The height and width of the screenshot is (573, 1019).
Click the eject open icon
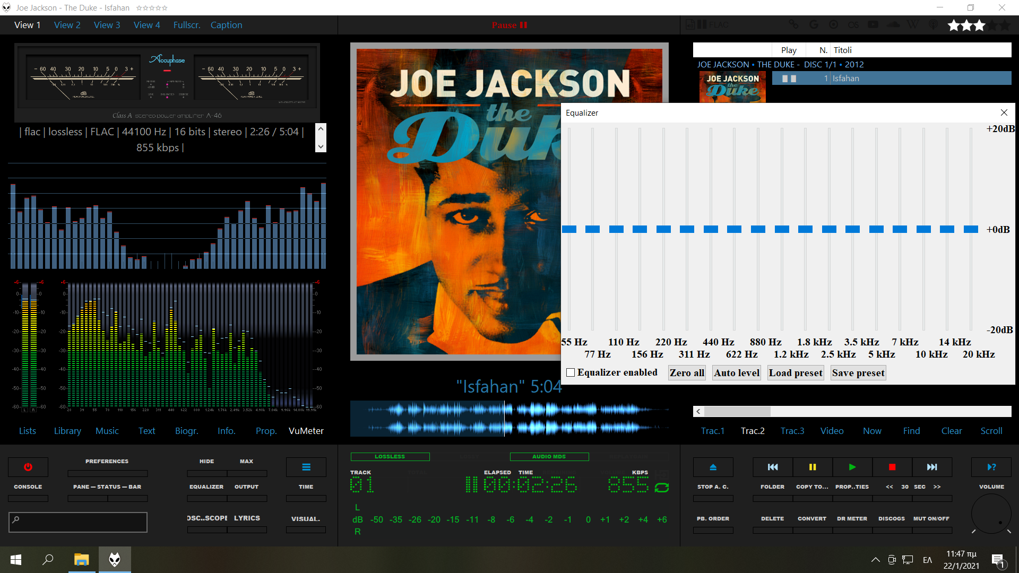click(713, 467)
